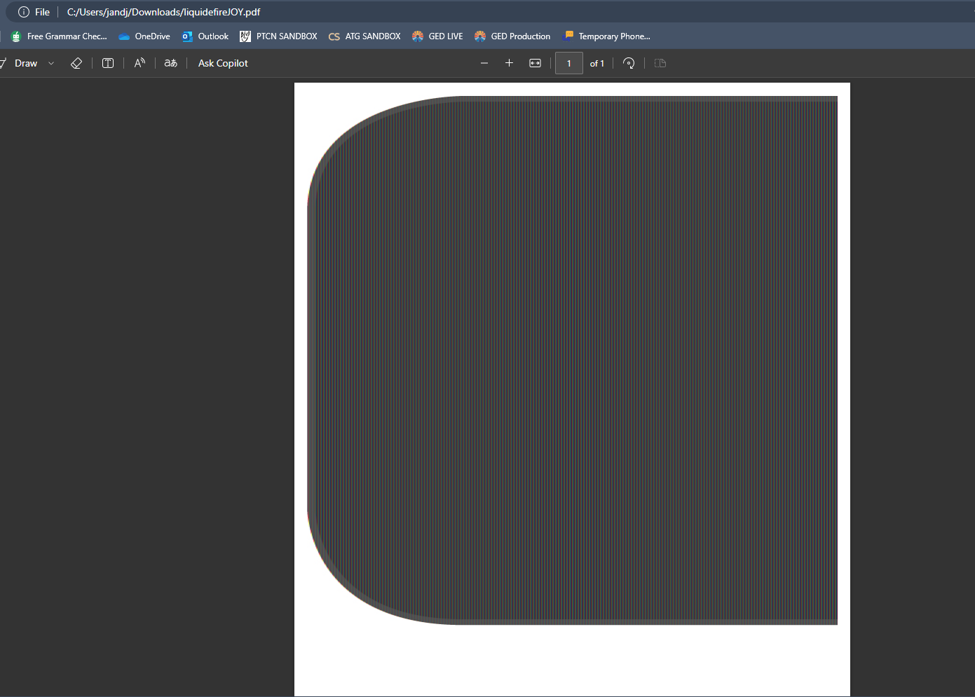The width and height of the screenshot is (975, 697).
Task: Rotate the PDF page
Action: coord(629,63)
